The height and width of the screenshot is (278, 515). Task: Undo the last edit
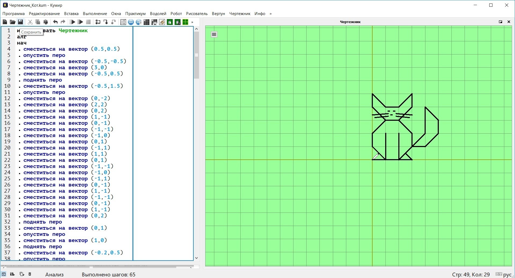click(x=55, y=22)
